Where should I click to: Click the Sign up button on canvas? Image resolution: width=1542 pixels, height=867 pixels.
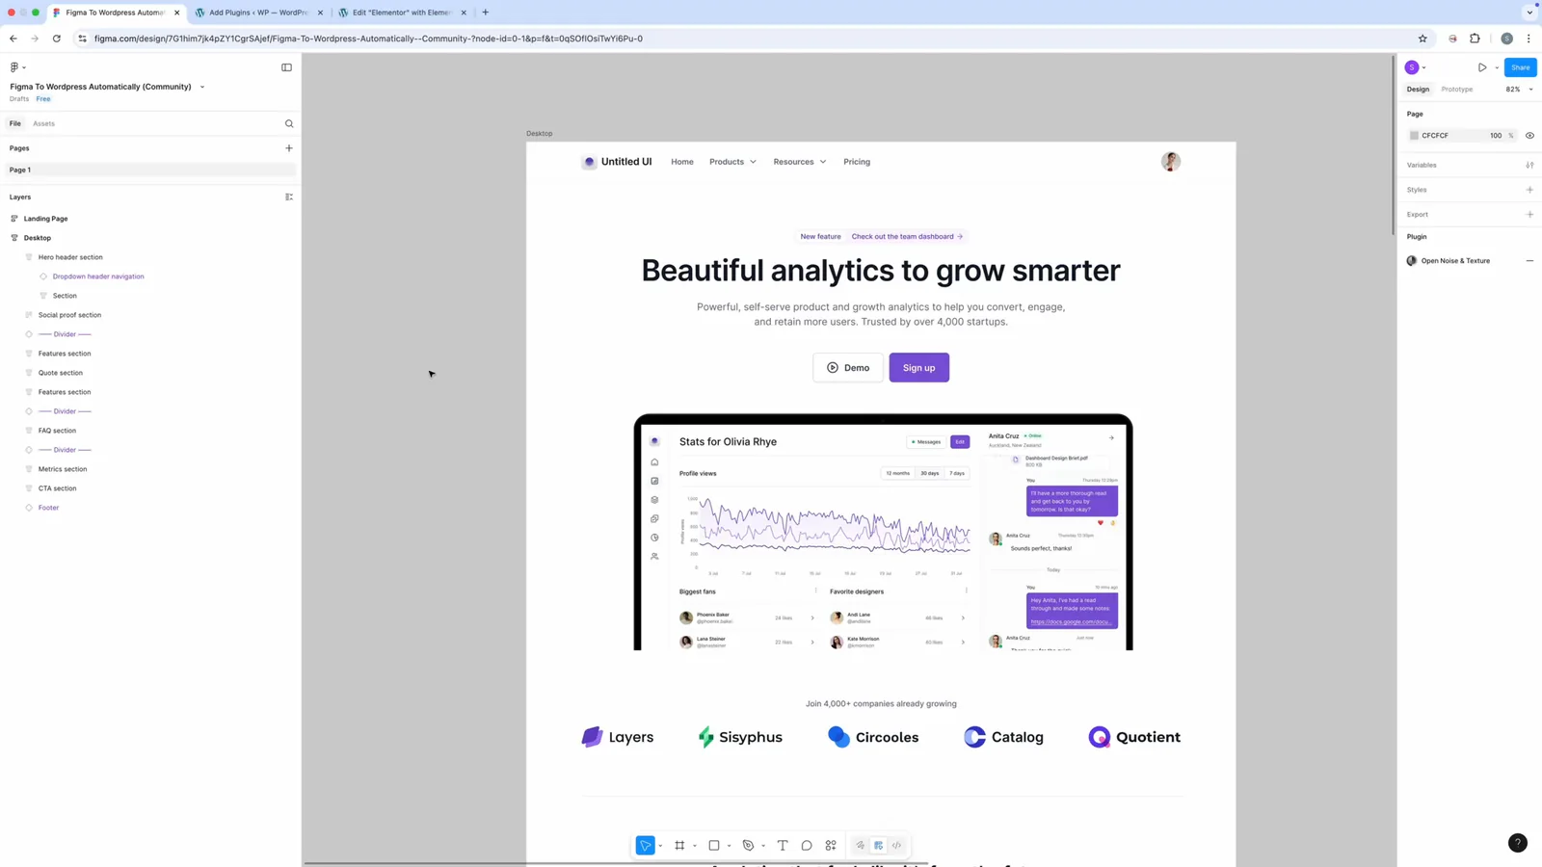(918, 368)
